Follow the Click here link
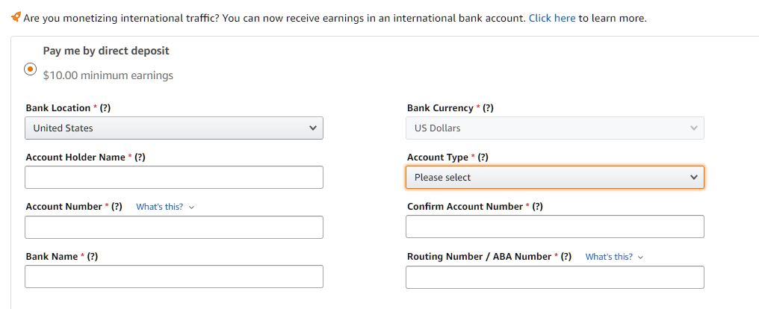This screenshot has height=309, width=759. click(x=551, y=18)
